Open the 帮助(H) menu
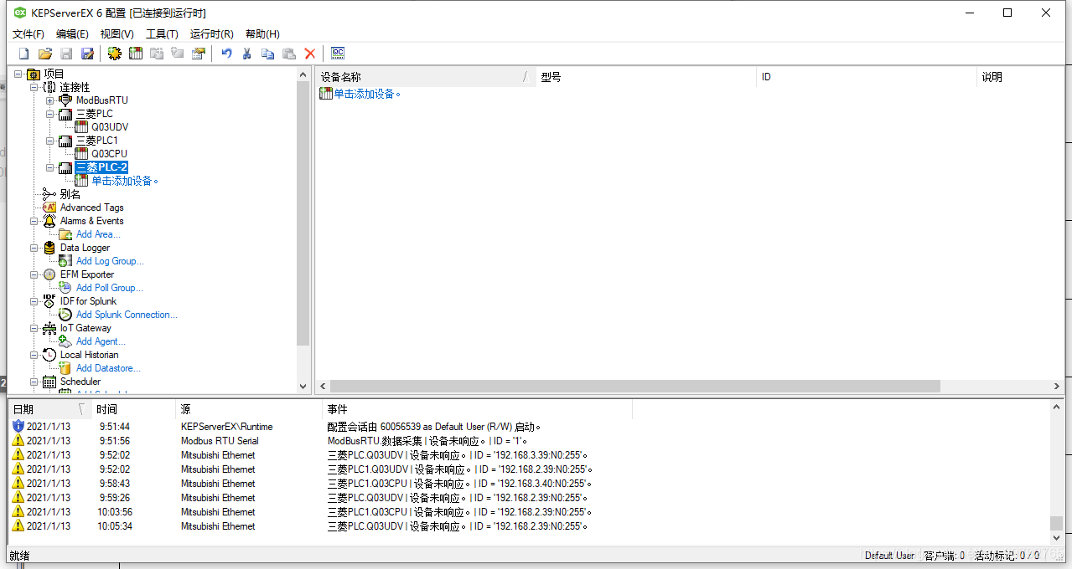This screenshot has width=1072, height=569. 262,34
